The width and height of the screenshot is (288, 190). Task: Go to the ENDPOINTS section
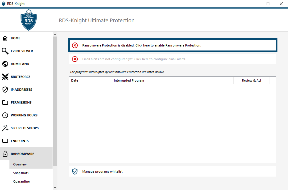tap(27, 141)
